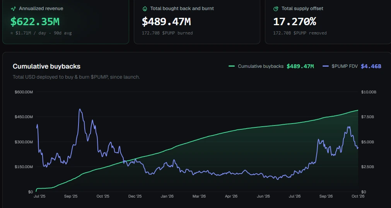Click the Jul '26 x-axis label
The height and width of the screenshot is (208, 391).
295,196
